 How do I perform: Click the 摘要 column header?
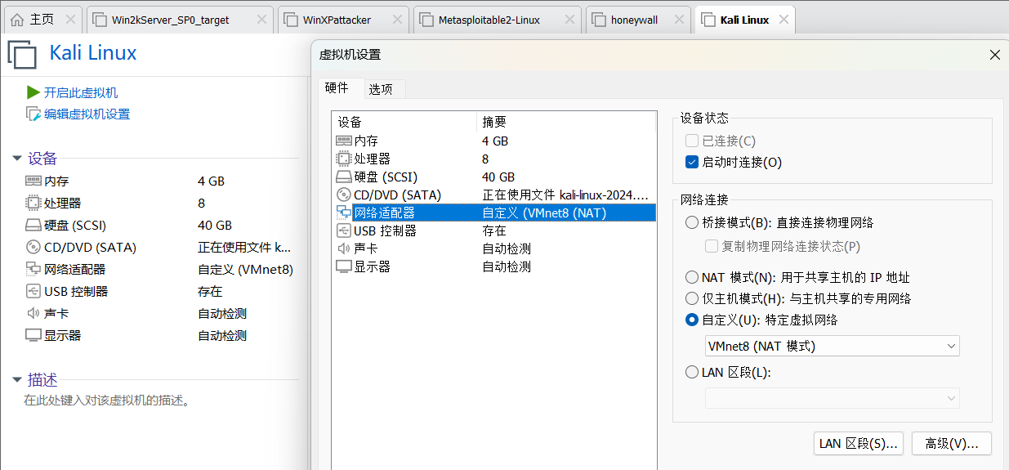[x=566, y=121]
